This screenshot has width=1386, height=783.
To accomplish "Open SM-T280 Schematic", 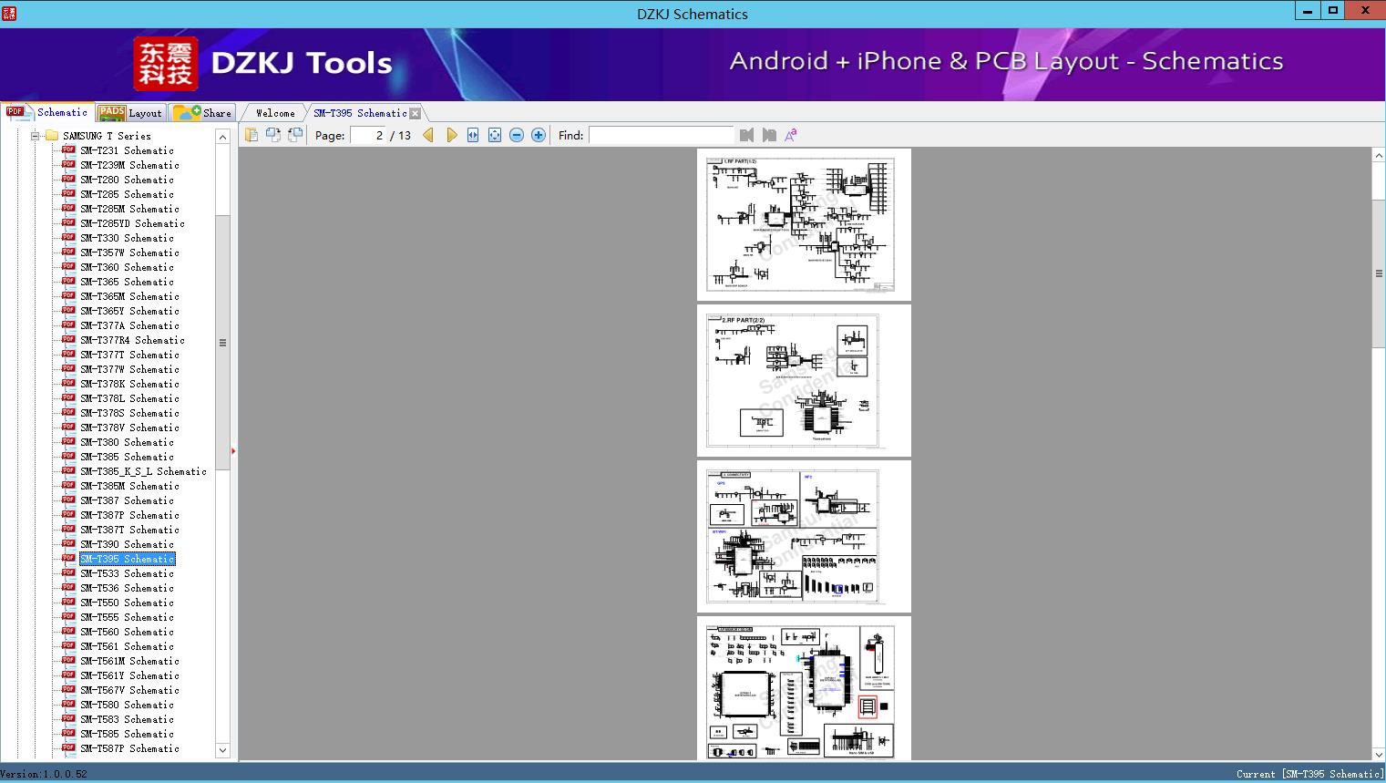I will (127, 180).
